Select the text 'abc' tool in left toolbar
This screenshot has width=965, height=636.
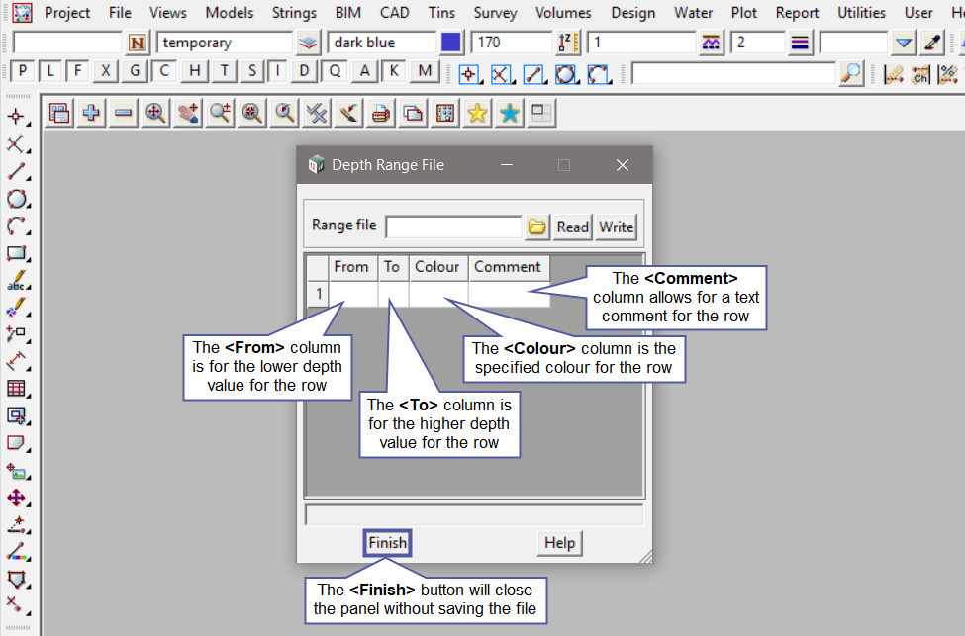17,281
